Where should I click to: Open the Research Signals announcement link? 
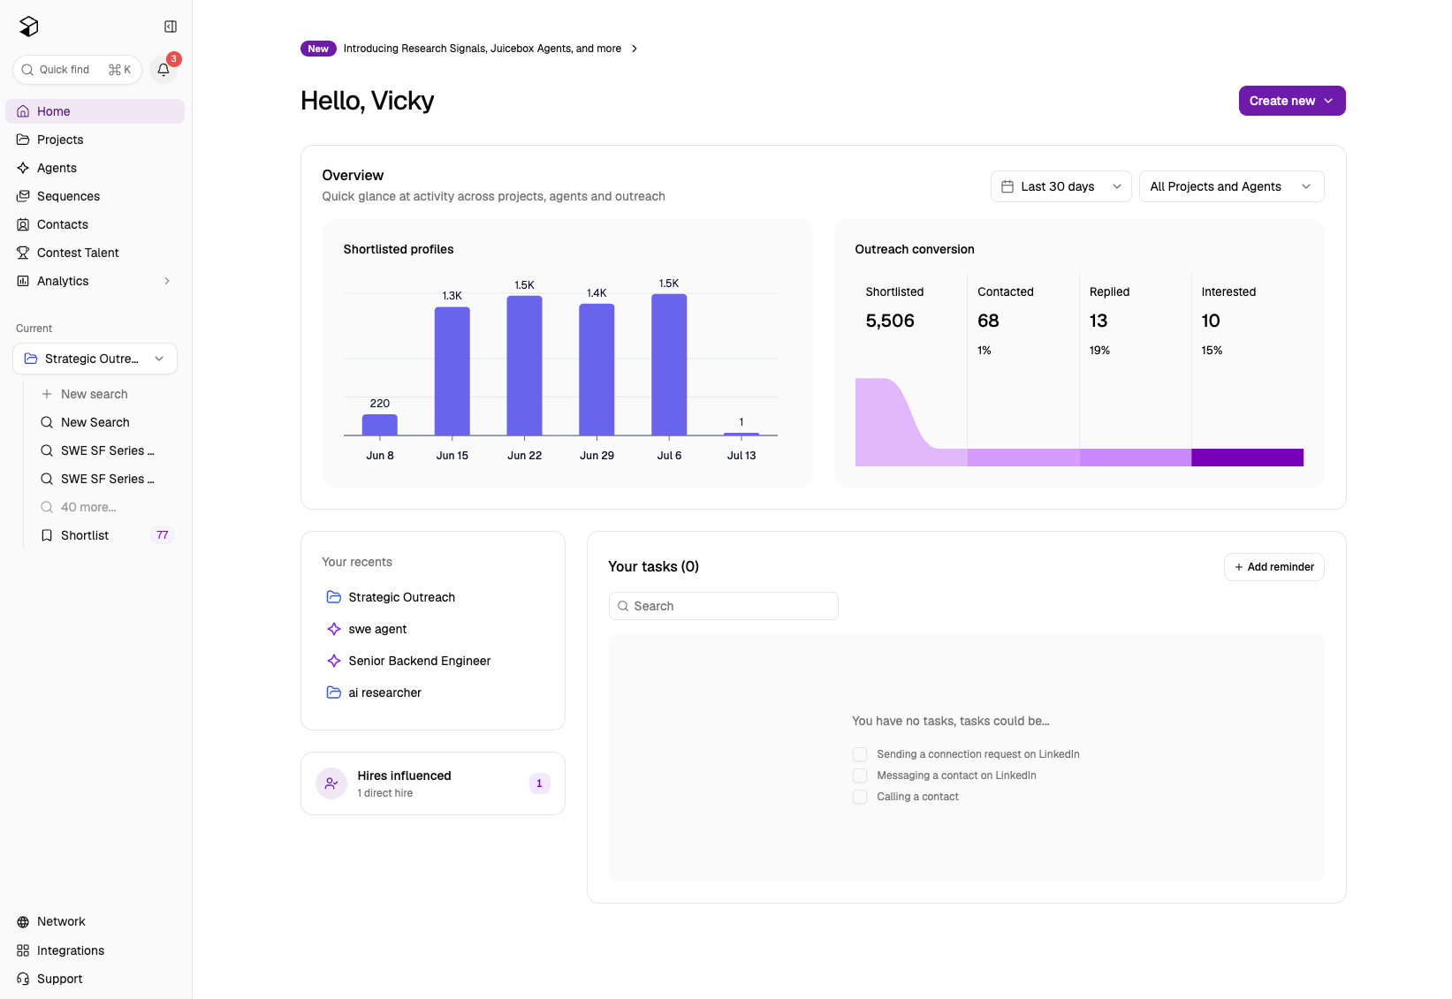[483, 49]
